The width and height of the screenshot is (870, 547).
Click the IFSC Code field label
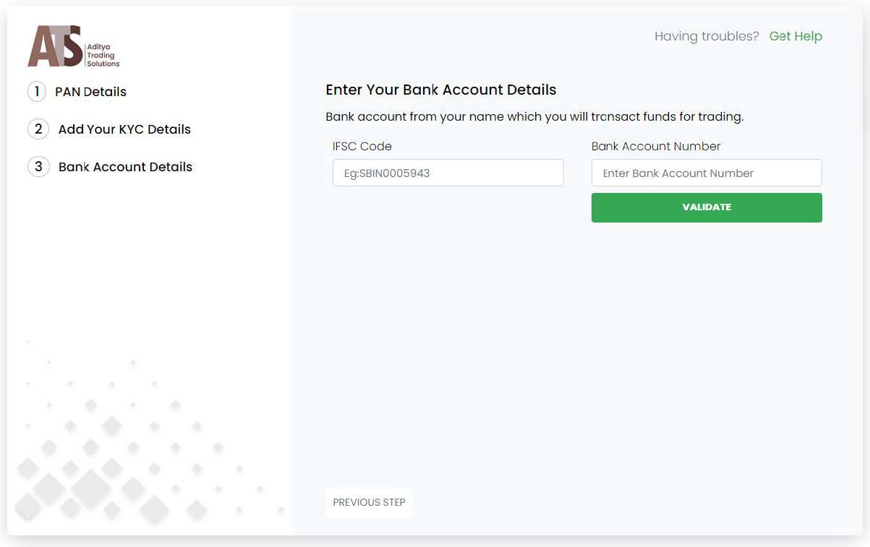point(362,146)
